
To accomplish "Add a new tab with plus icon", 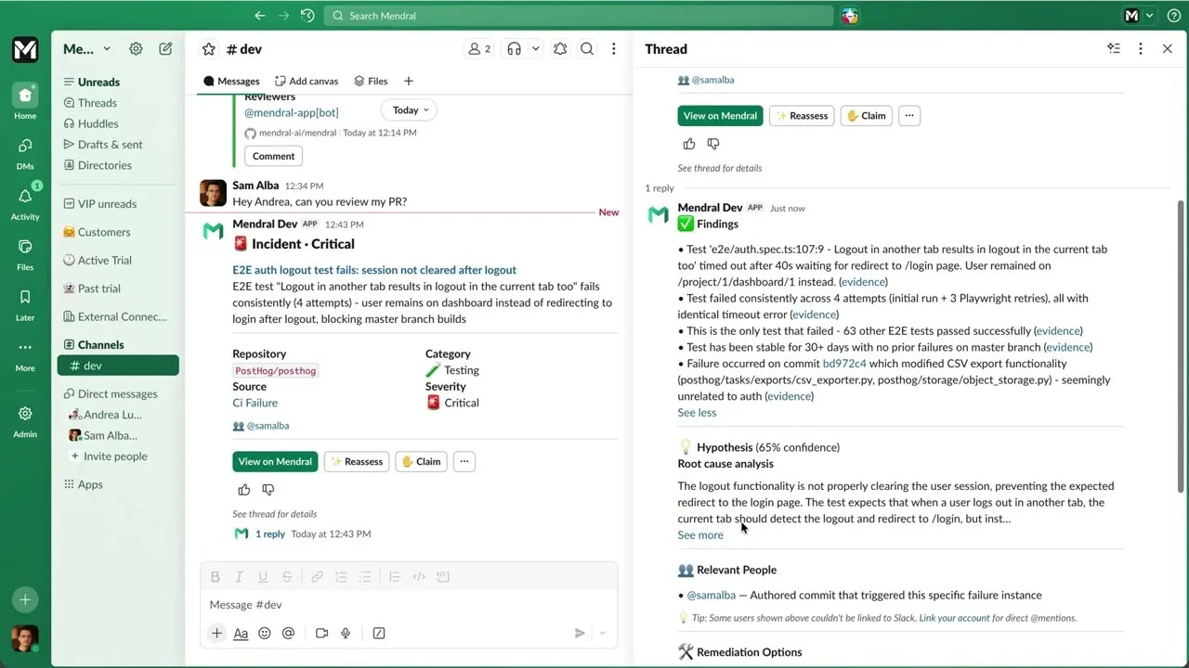I will (408, 81).
